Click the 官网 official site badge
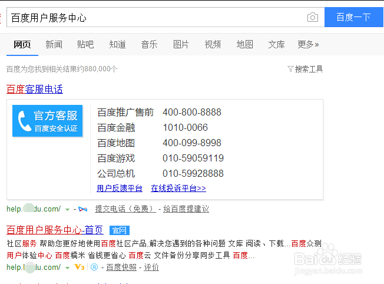 120,230
